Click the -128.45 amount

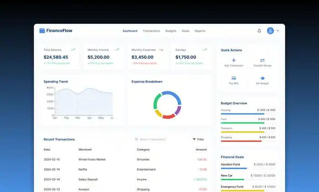tap(201, 160)
